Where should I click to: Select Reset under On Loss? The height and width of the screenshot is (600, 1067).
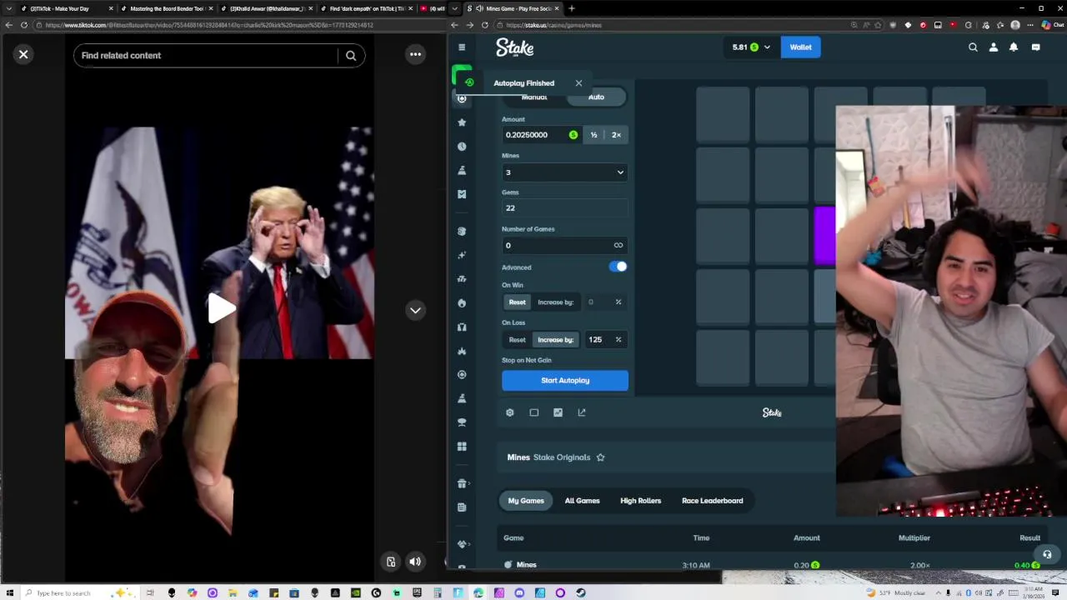coord(517,339)
